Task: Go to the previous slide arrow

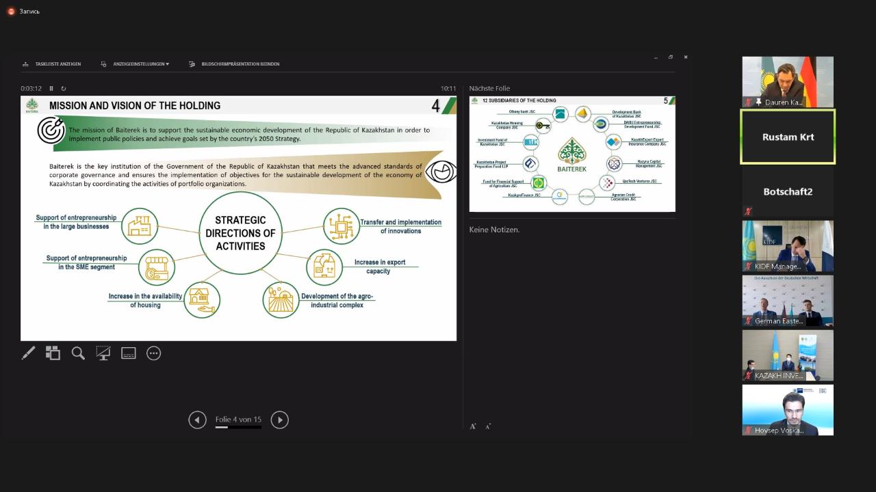Action: click(x=197, y=420)
